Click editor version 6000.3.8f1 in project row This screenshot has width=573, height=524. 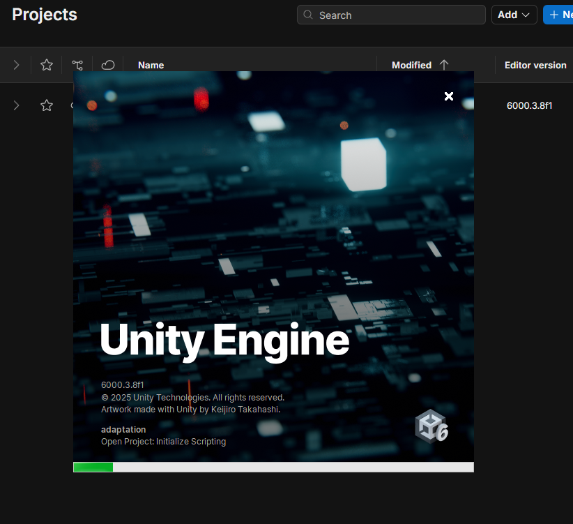[x=529, y=105]
